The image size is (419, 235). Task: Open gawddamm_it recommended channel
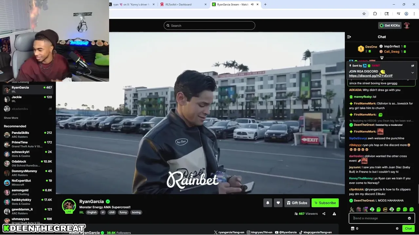click(28, 211)
